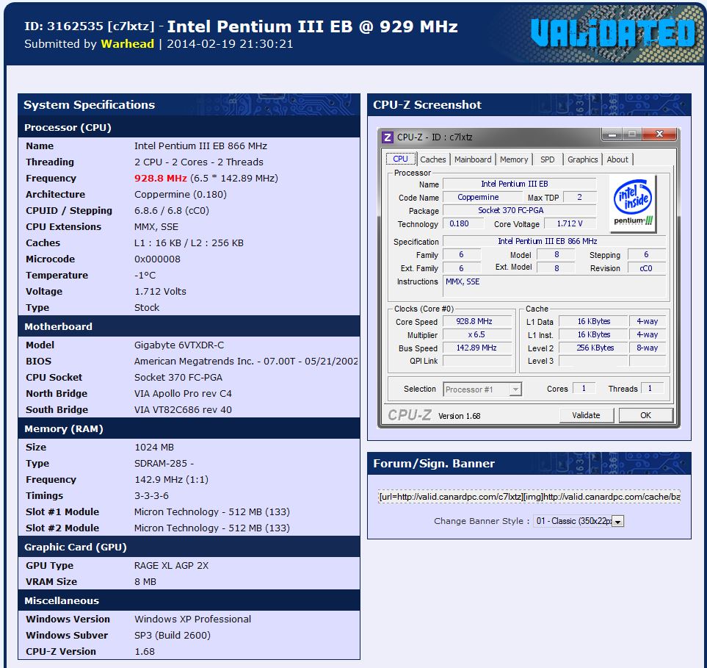Open the Graphics tab
This screenshot has width=707, height=668.
coord(582,159)
